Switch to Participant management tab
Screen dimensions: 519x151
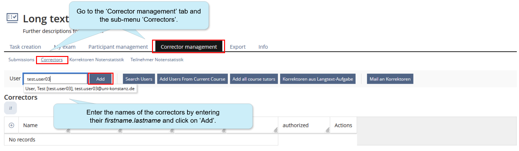point(118,47)
